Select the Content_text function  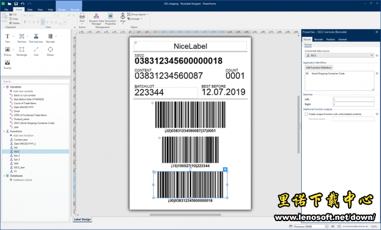pyautogui.click(x=21, y=140)
